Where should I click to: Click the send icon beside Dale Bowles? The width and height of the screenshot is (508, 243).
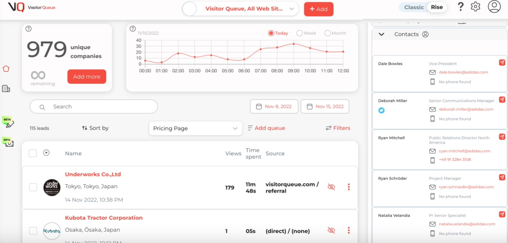502,62
